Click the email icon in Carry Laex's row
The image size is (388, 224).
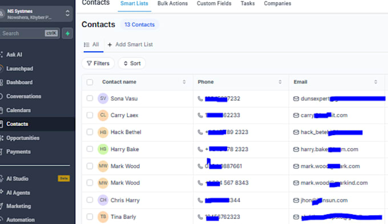[296, 115]
